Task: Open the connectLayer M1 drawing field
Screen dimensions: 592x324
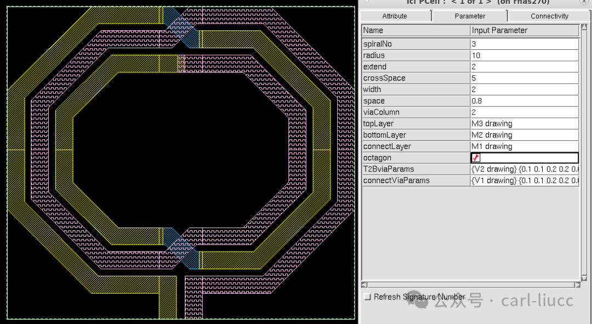Action: [525, 146]
